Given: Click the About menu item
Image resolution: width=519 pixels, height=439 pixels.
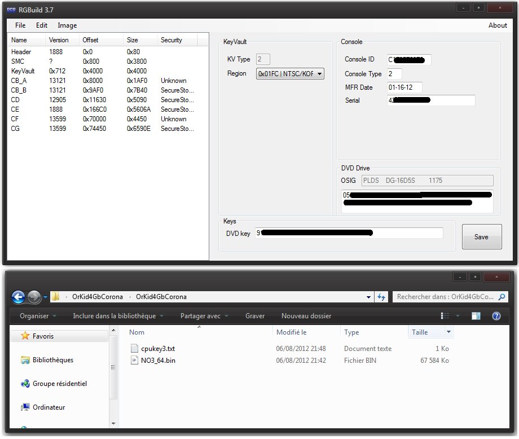Looking at the screenshot, I should pos(498,25).
